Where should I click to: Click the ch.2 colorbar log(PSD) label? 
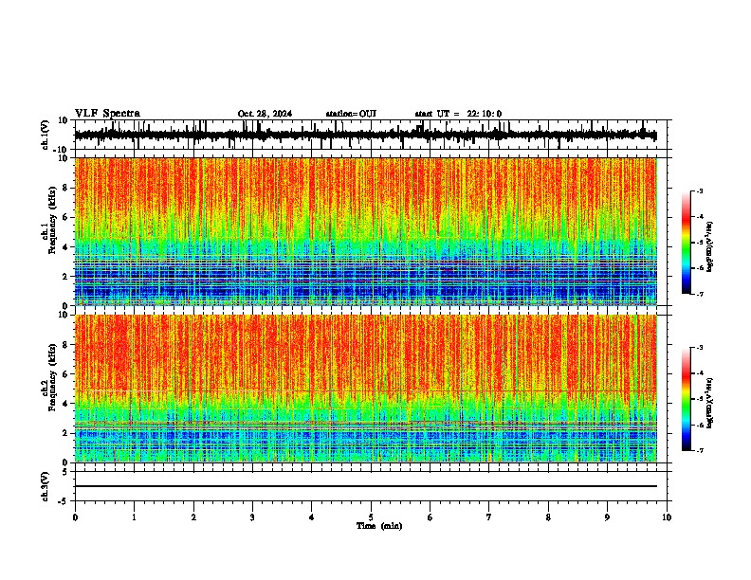(709, 403)
